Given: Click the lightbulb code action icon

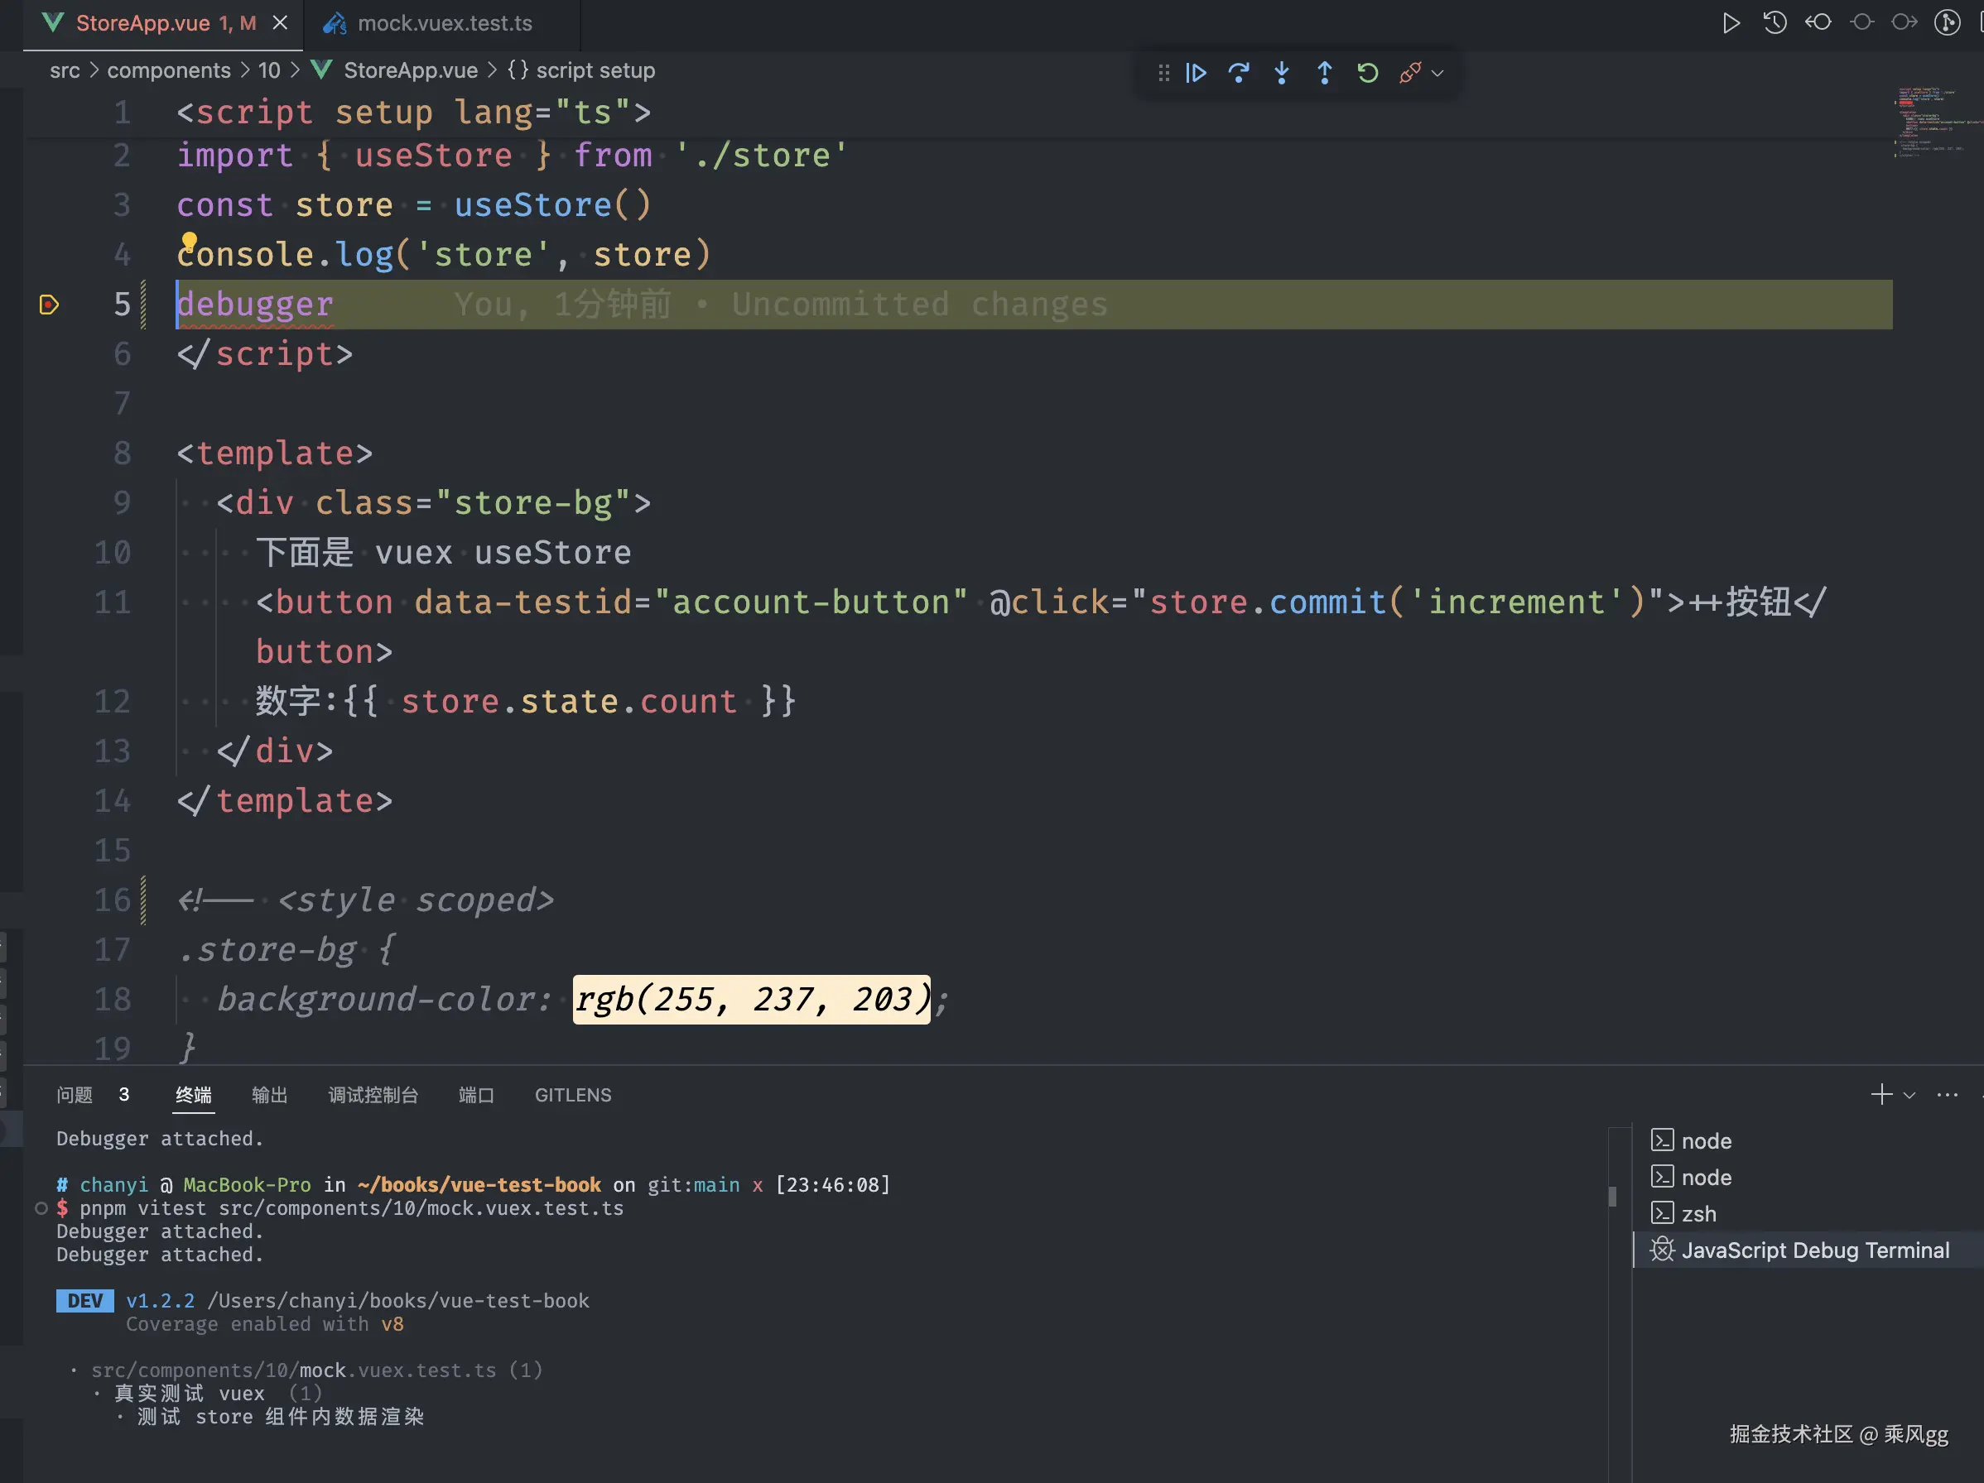Looking at the screenshot, I should pos(190,240).
